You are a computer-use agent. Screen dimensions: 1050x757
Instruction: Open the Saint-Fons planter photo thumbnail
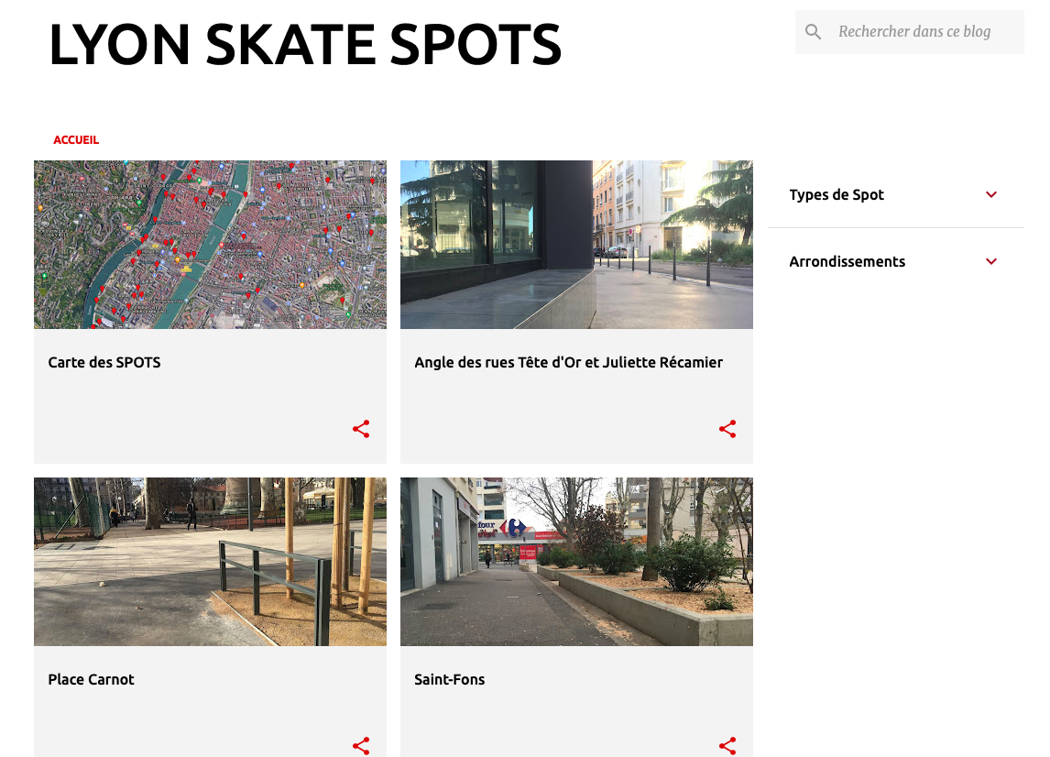[x=576, y=562]
